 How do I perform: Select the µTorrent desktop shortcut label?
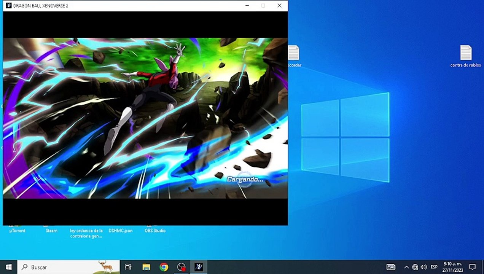tap(17, 231)
